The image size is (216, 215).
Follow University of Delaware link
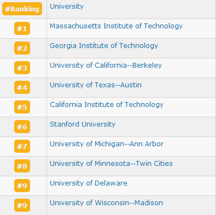click(x=89, y=183)
